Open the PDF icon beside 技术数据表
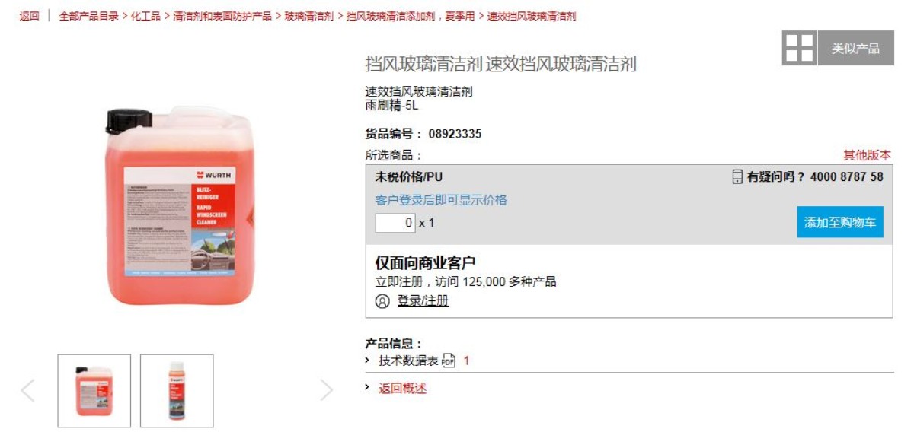Image resolution: width=914 pixels, height=432 pixels. [449, 361]
